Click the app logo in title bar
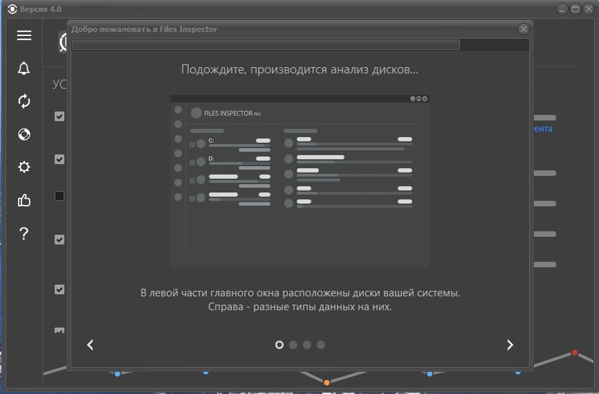Screen dimensions: 599x394 pos(12,9)
